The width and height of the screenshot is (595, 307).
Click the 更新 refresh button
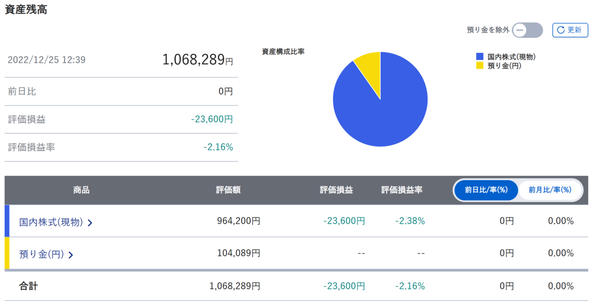pos(570,30)
